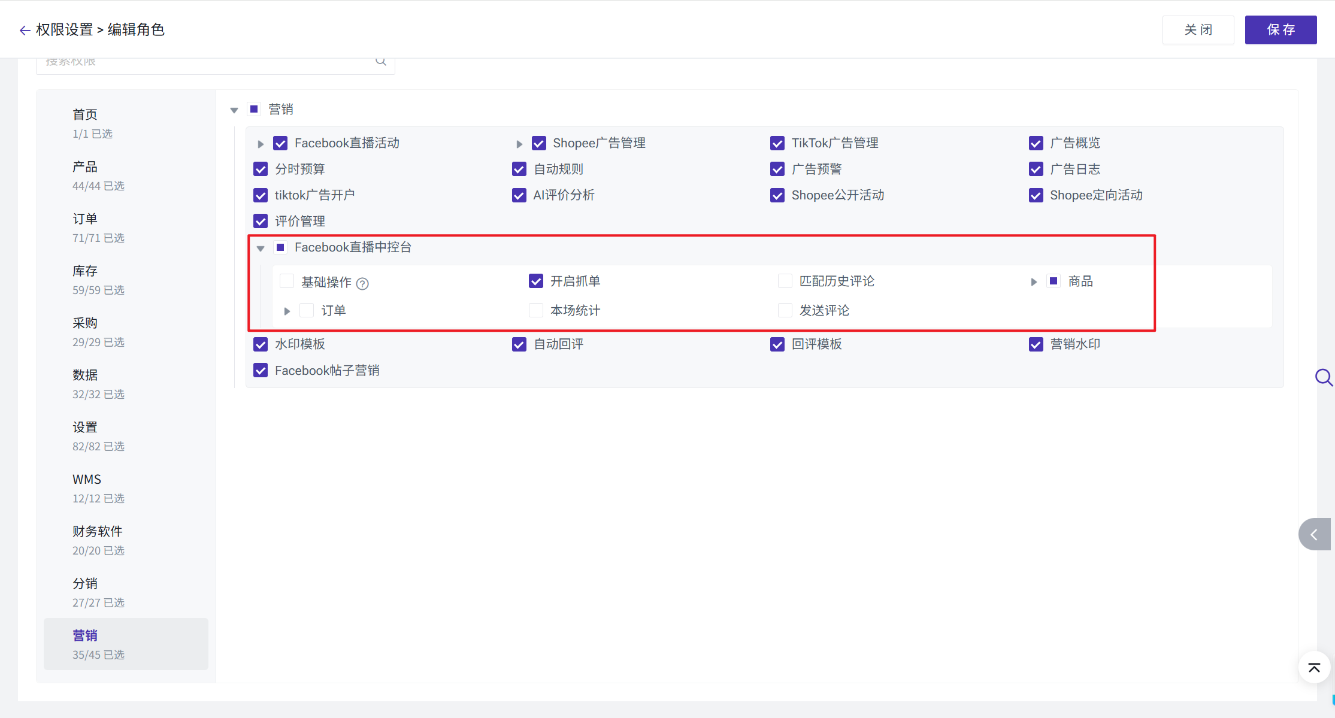
Task: Click the 权限设置 breadcrumb link
Action: tap(64, 29)
